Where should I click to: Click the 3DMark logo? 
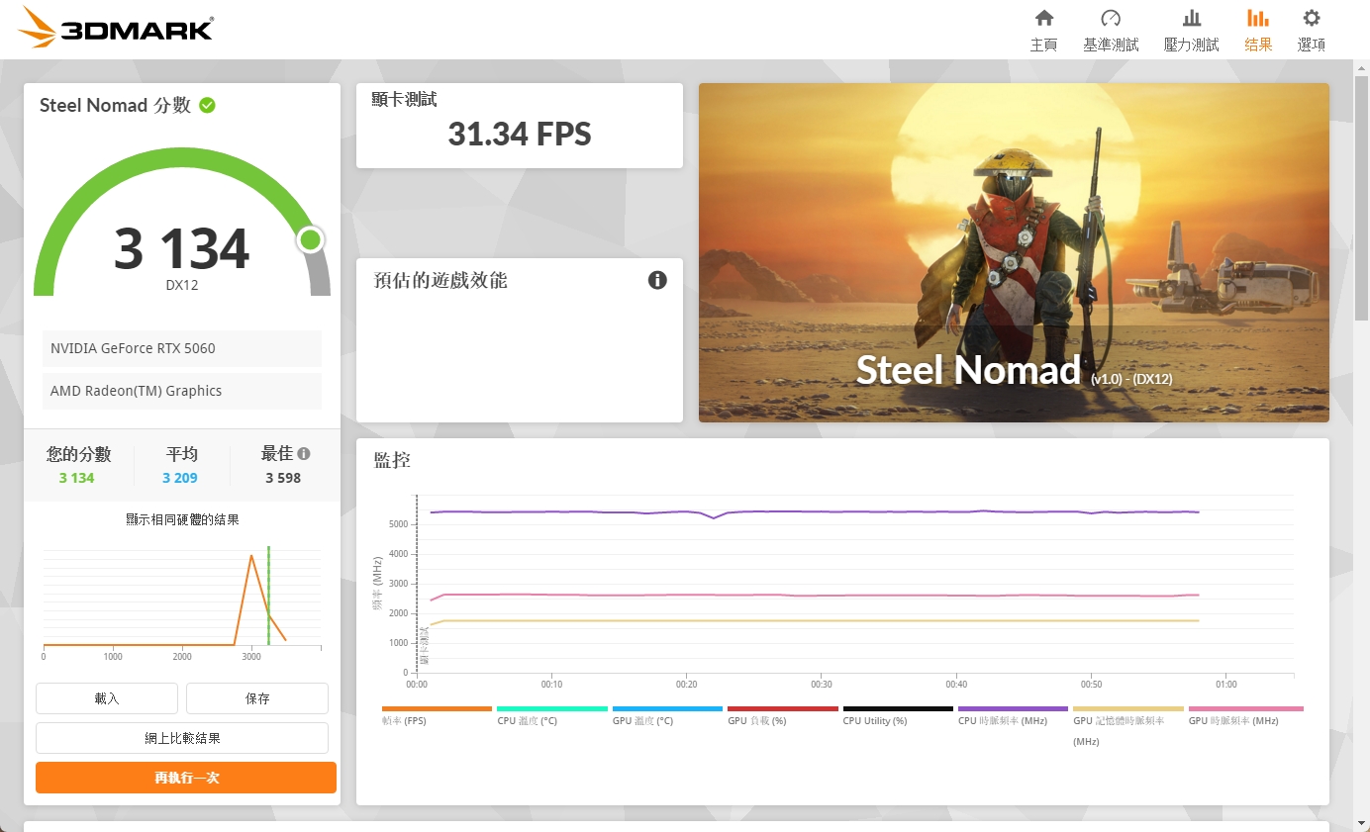tap(116, 29)
